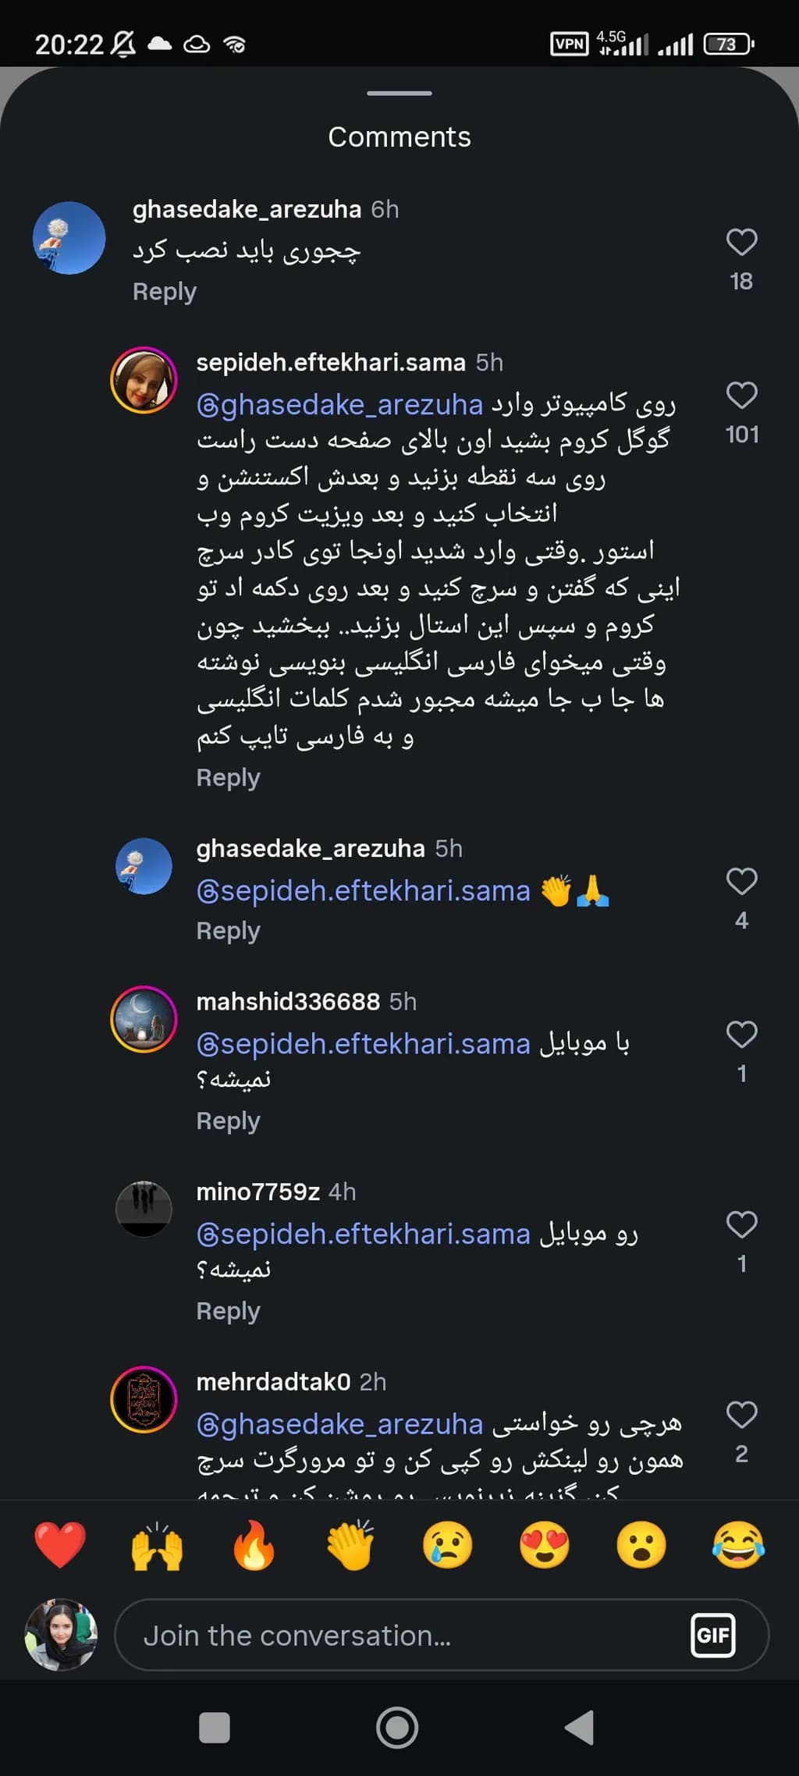Image resolution: width=799 pixels, height=1776 pixels.
Task: Open the @ghasedake_arezuha mention in sepideh's reply
Action: [x=339, y=404]
